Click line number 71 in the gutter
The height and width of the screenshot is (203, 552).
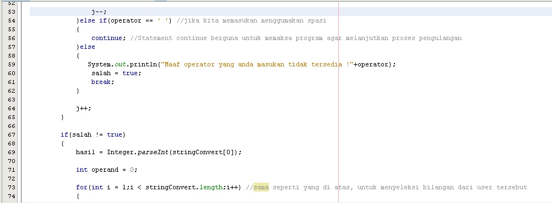[x=11, y=170]
